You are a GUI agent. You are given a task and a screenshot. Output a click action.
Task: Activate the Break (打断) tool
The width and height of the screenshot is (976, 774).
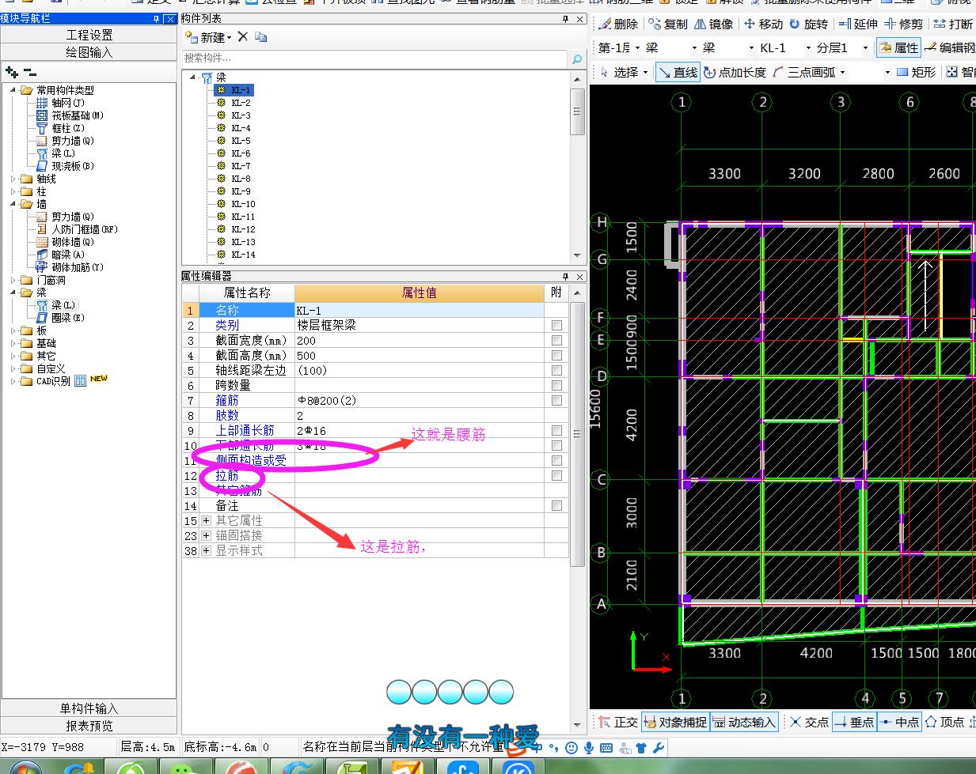[954, 25]
